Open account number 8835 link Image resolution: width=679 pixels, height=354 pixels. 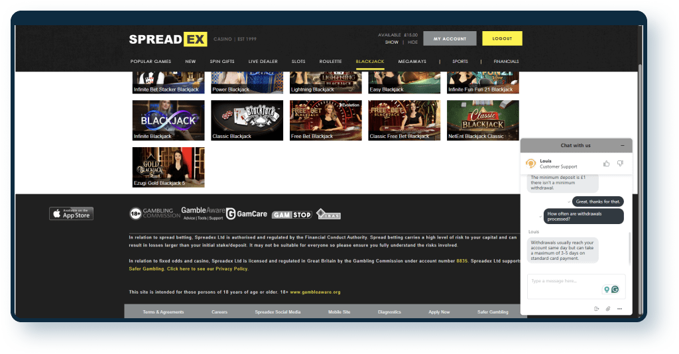click(462, 261)
